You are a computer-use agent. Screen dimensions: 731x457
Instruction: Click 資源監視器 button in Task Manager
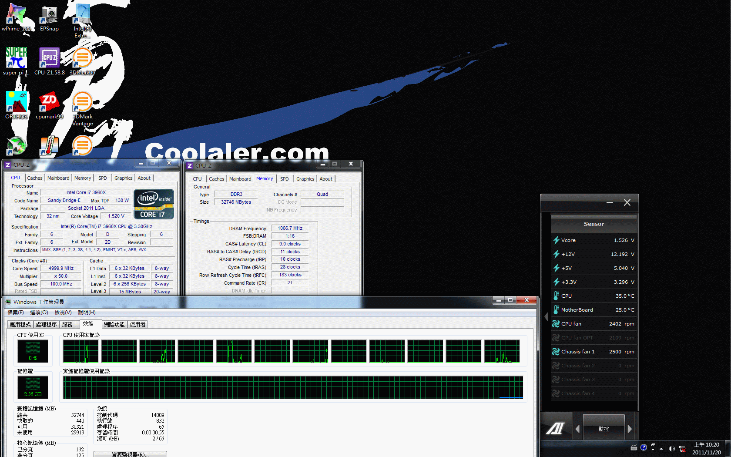click(130, 454)
